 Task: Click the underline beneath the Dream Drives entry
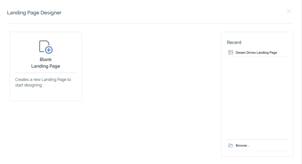(x=257, y=57)
